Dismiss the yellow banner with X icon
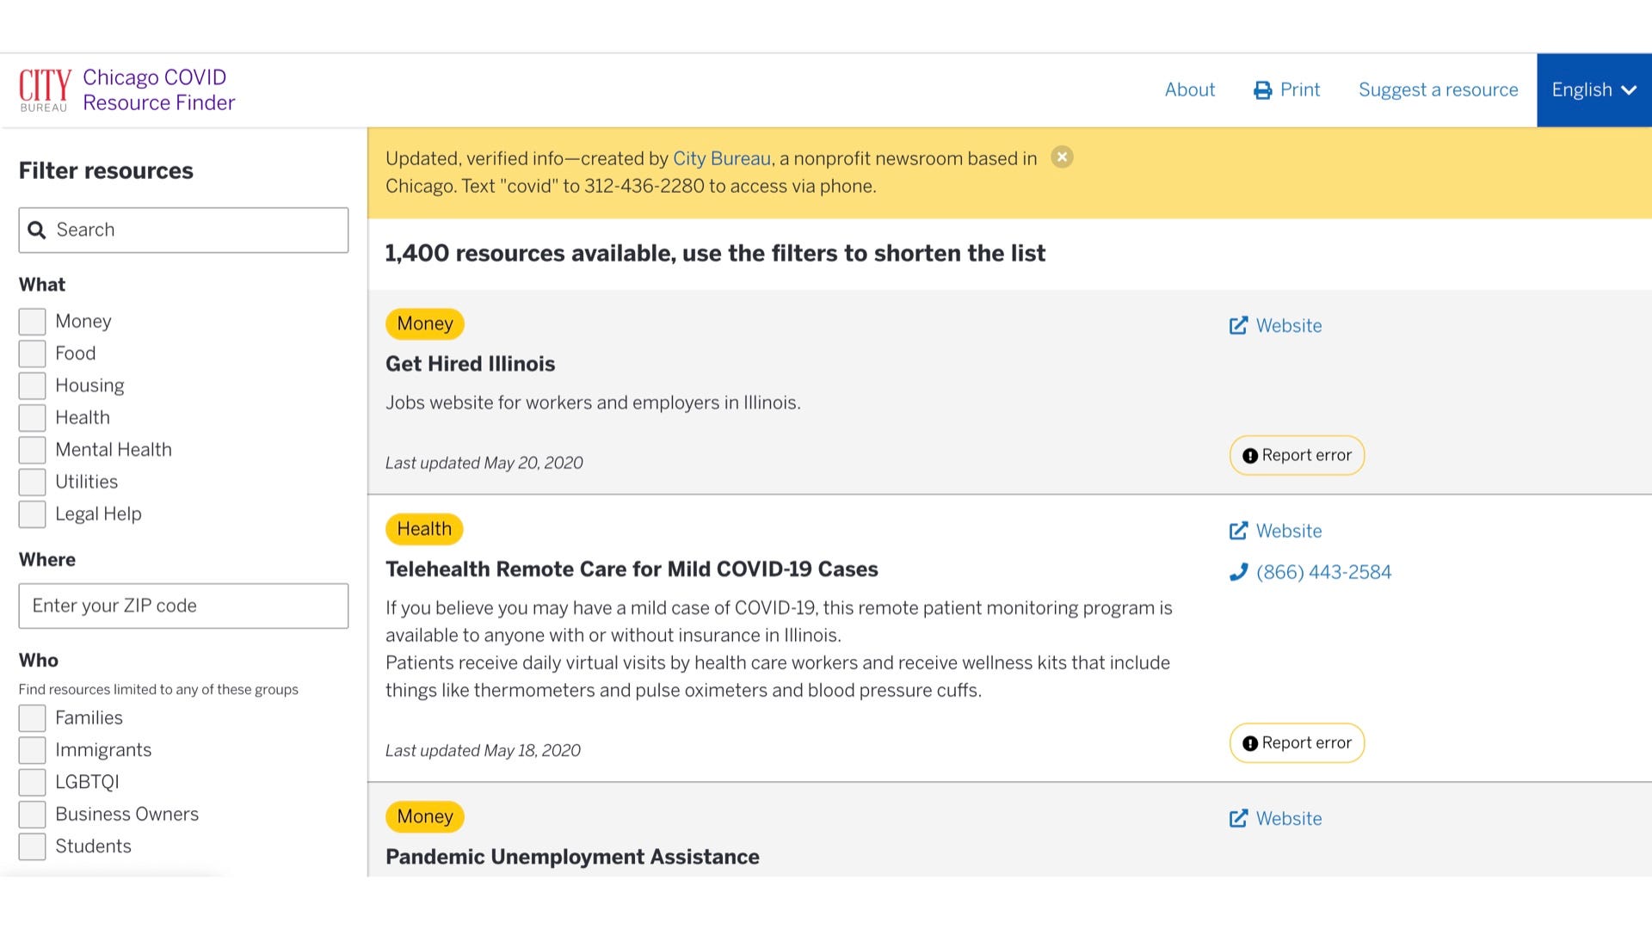 pyautogui.click(x=1062, y=157)
